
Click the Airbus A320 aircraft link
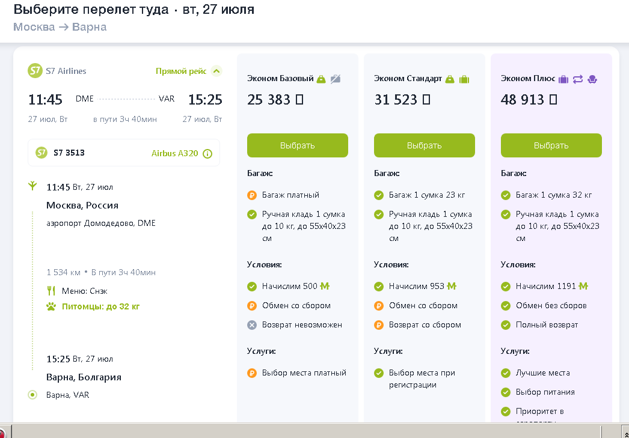[x=174, y=153]
